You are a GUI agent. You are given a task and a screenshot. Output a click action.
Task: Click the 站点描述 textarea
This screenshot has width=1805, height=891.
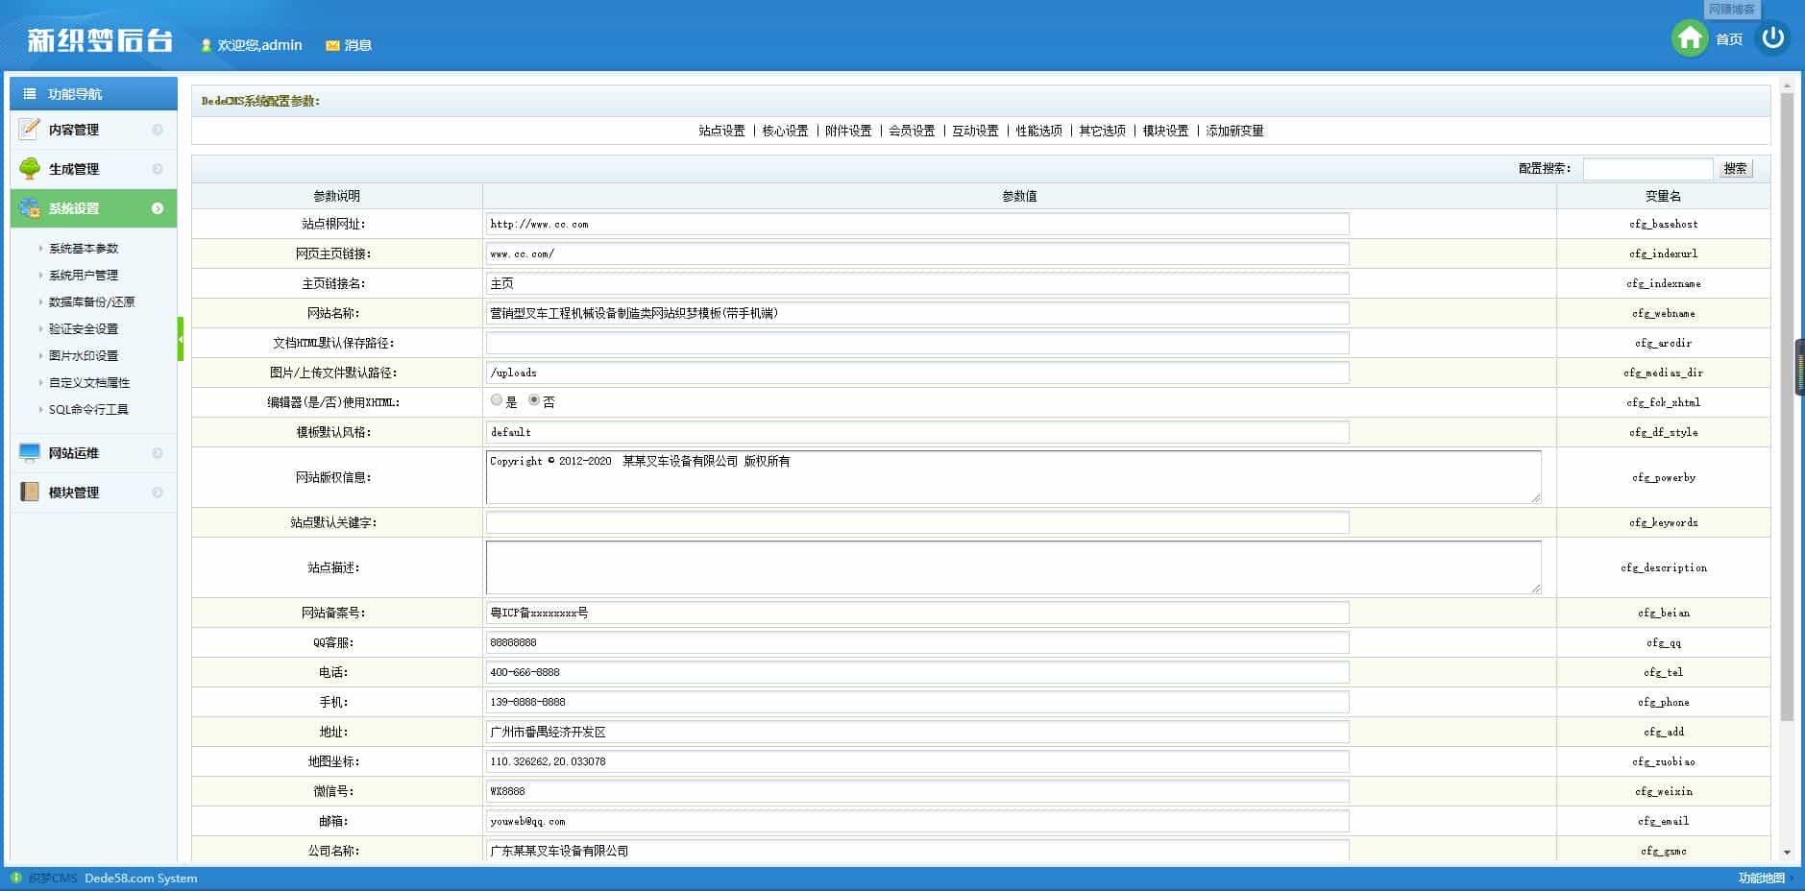[1013, 567]
